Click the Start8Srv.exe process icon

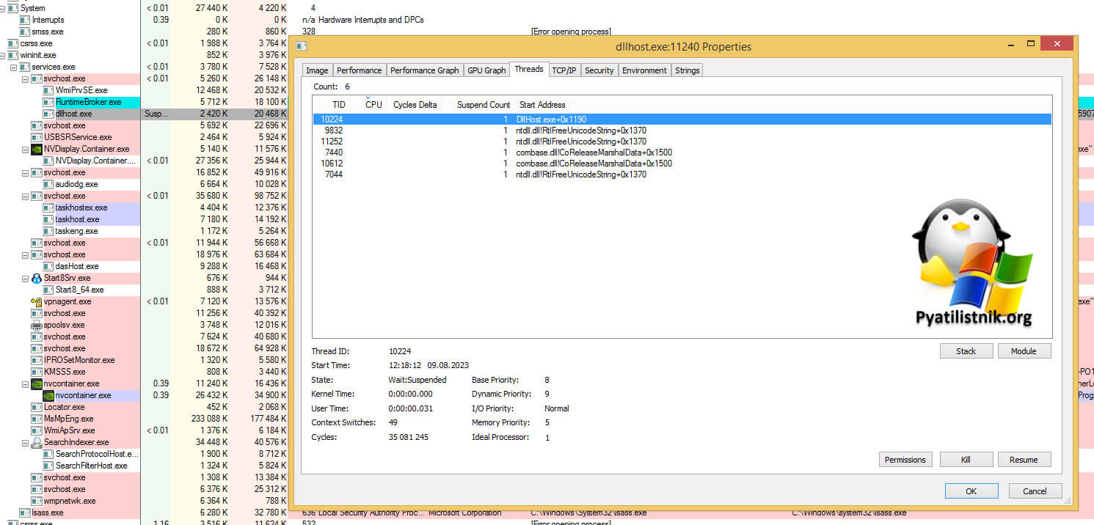click(37, 278)
